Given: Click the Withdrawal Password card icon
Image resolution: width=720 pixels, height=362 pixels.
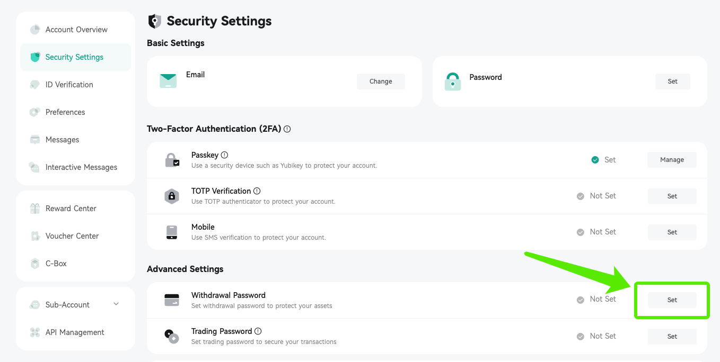Looking at the screenshot, I should [171, 300].
